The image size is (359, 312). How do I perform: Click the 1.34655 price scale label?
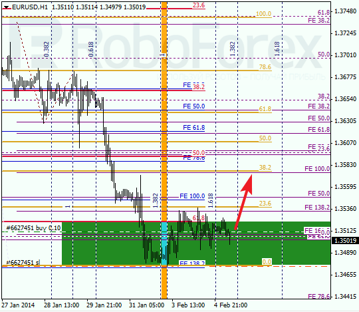346,275
